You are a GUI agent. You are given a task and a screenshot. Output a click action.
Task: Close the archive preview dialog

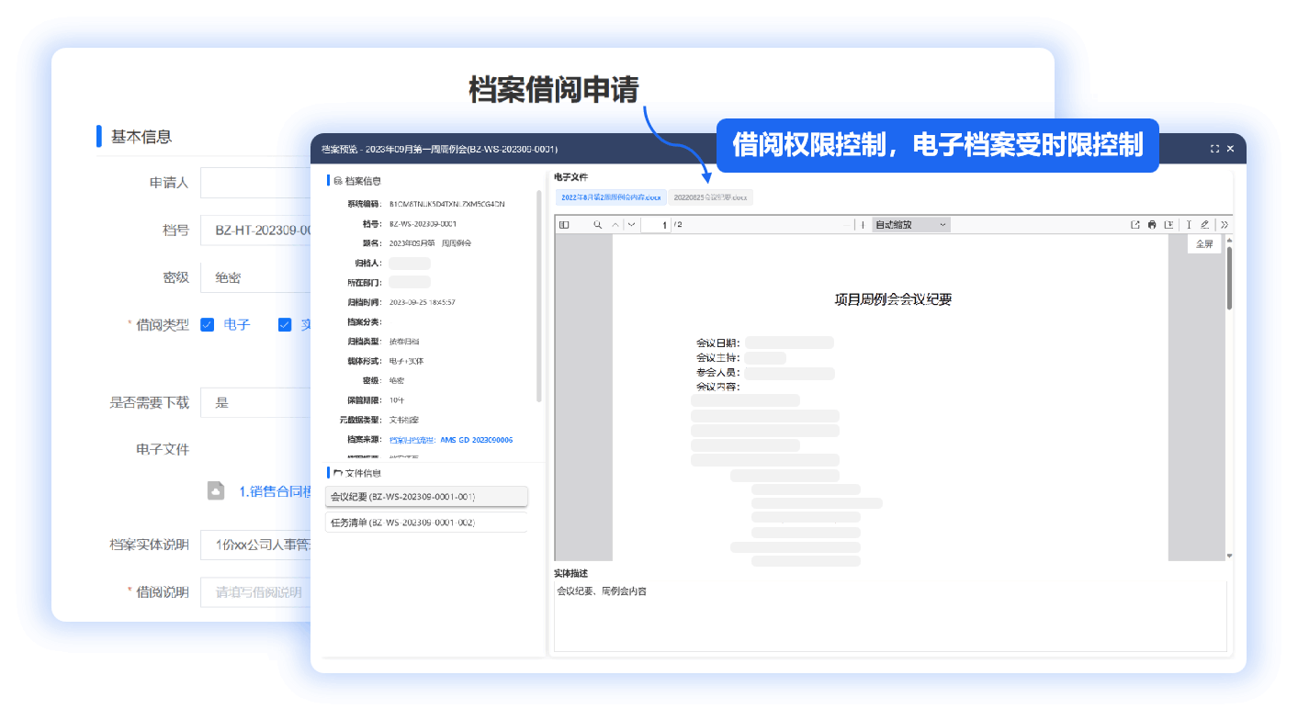click(x=1231, y=149)
